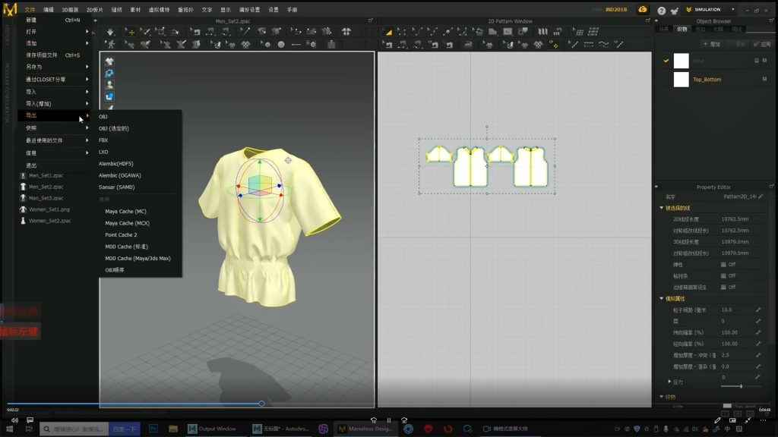
Task: Click the 压力 slider in Property Editor
Action: click(x=741, y=386)
